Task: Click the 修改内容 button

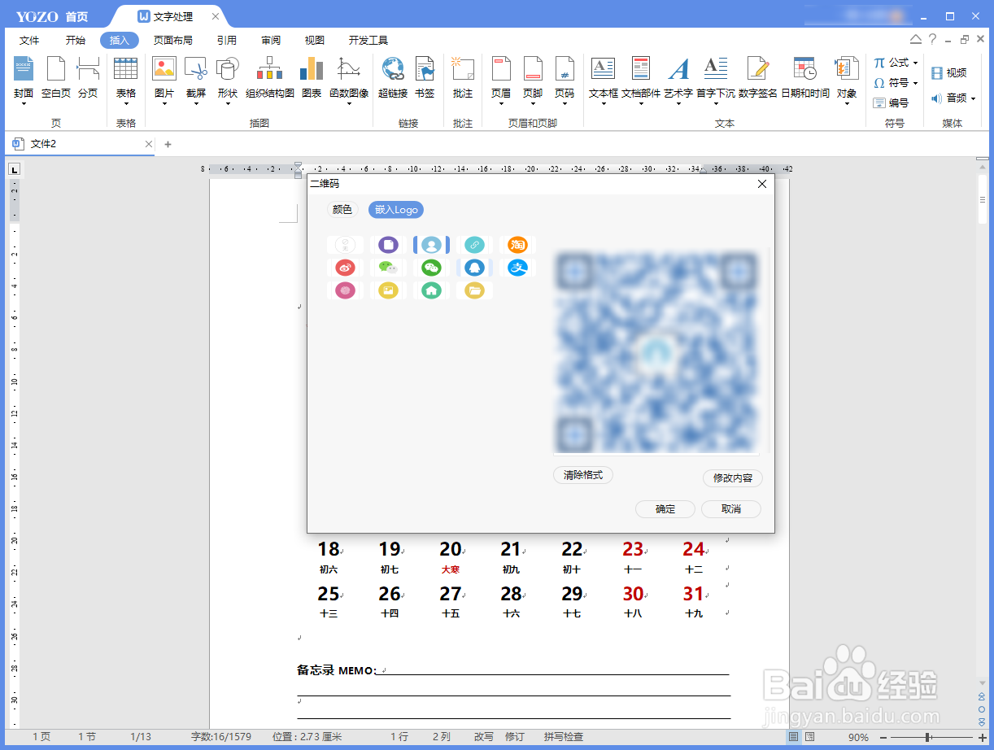Action: 733,478
